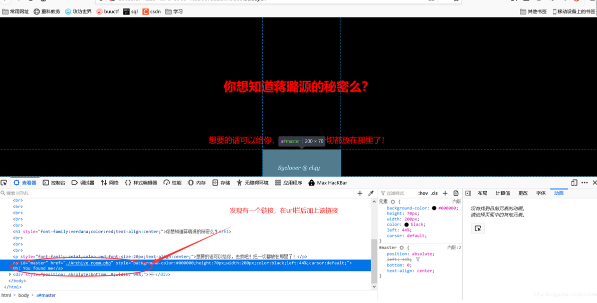The height and width of the screenshot is (303, 597).
Task: Click the black swatch next to background-color
Action: 435,208
